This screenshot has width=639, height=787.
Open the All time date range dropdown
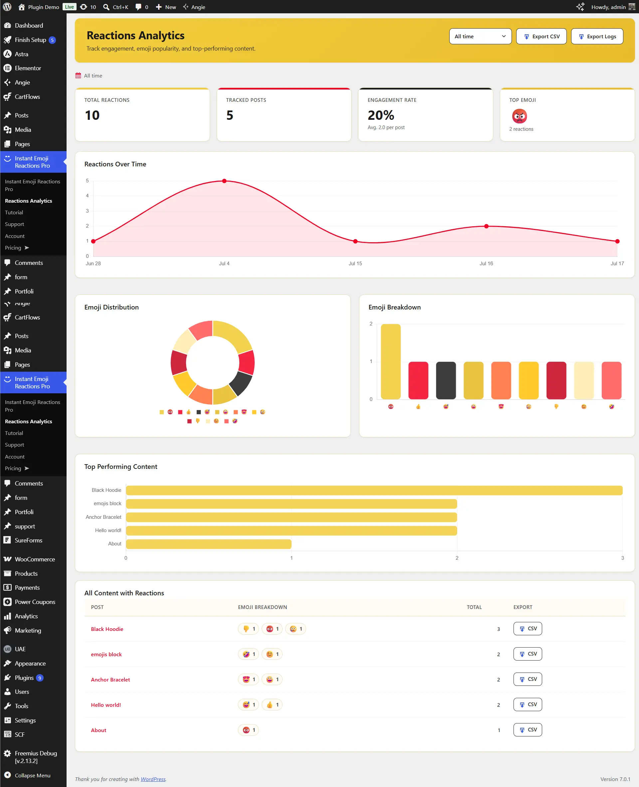coord(480,37)
